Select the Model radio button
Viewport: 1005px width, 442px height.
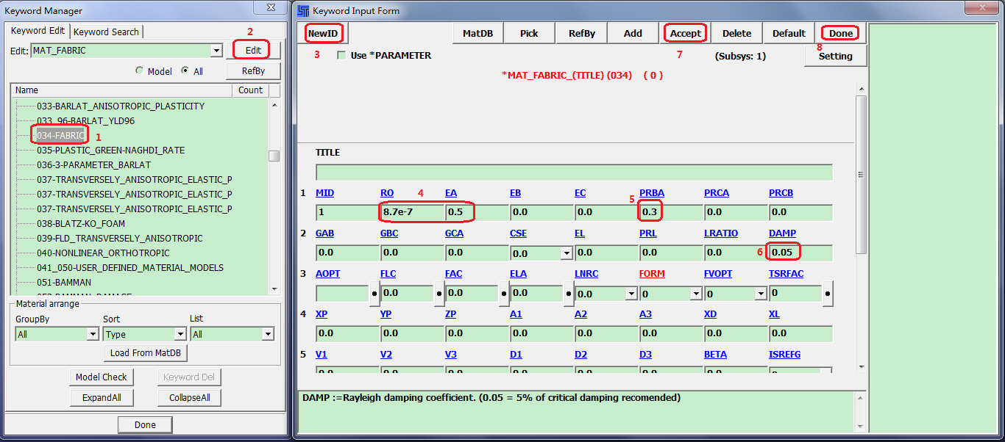point(139,71)
